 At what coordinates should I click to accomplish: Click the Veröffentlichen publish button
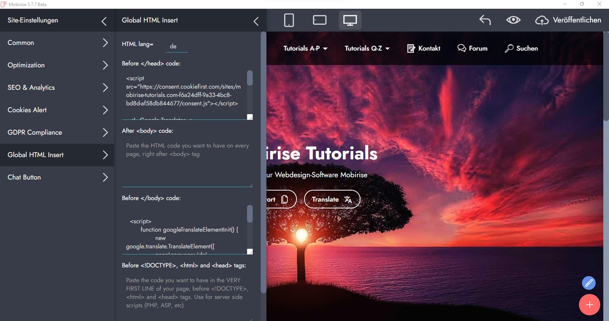tap(568, 20)
